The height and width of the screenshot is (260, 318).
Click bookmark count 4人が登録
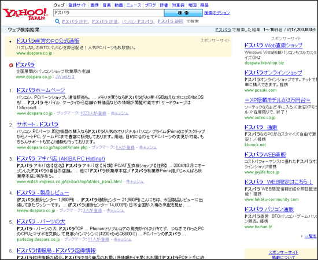coord(125,147)
